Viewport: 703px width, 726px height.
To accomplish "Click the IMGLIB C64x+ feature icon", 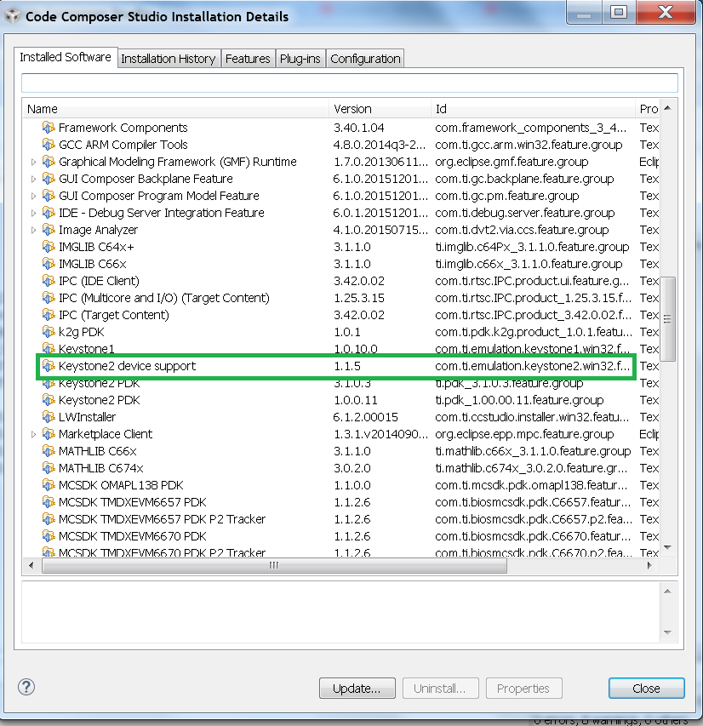I will click(49, 247).
